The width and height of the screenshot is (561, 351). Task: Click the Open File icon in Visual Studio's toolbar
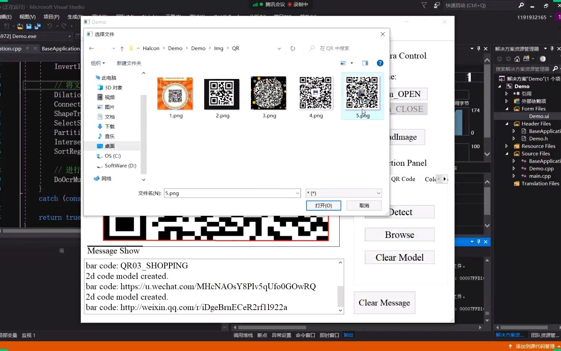pyautogui.click(x=20, y=26)
